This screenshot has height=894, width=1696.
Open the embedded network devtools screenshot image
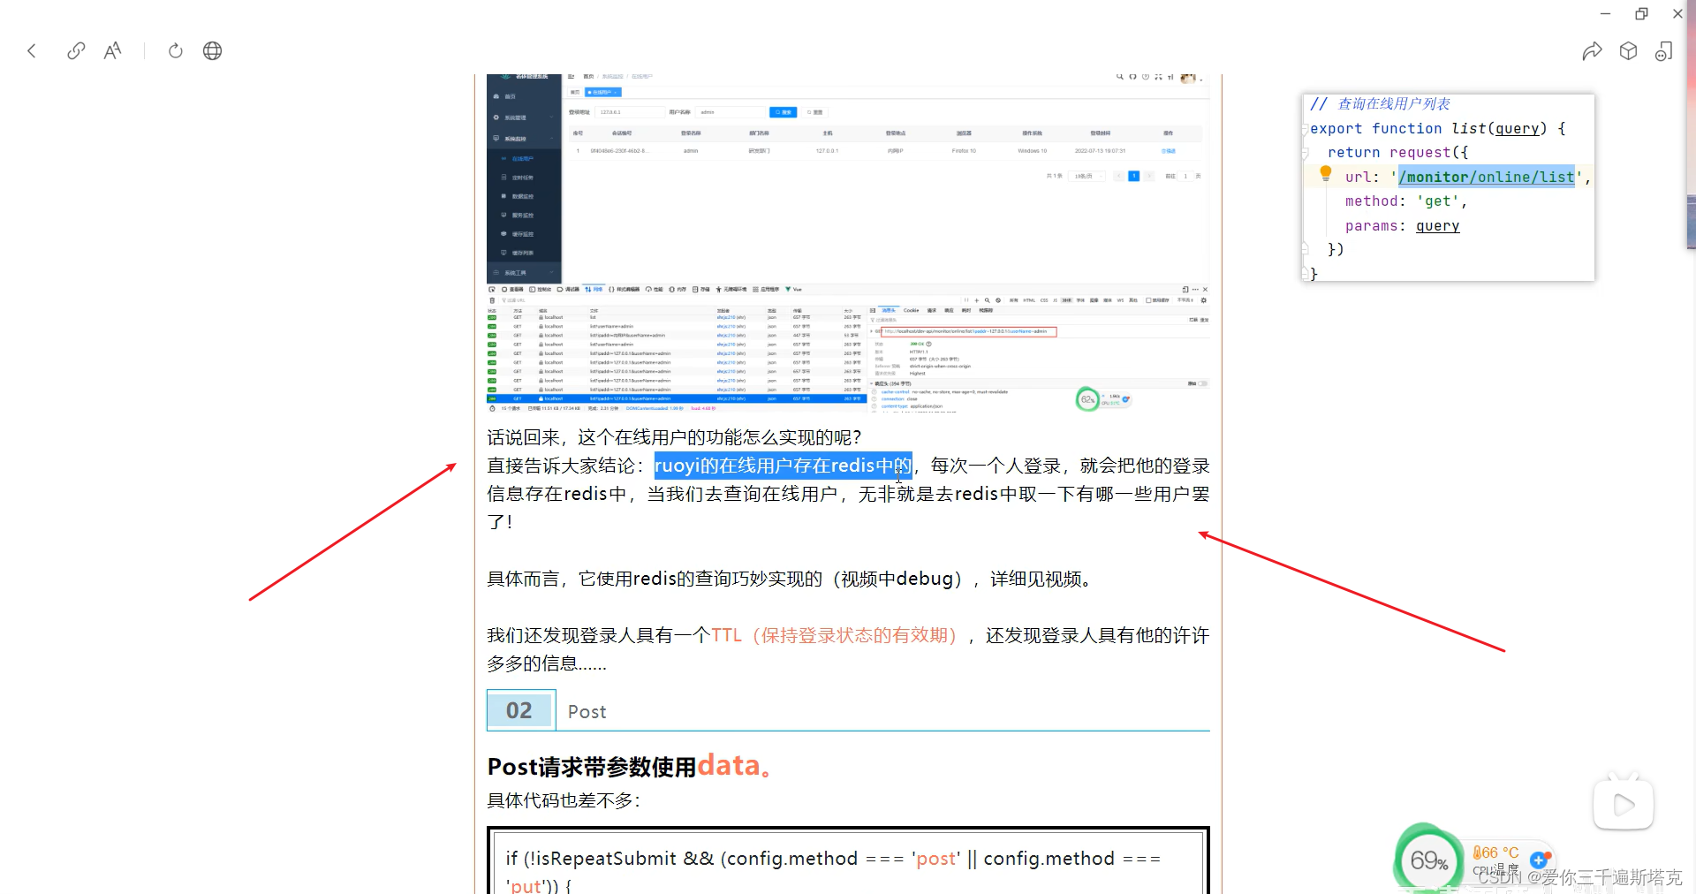coord(848,348)
